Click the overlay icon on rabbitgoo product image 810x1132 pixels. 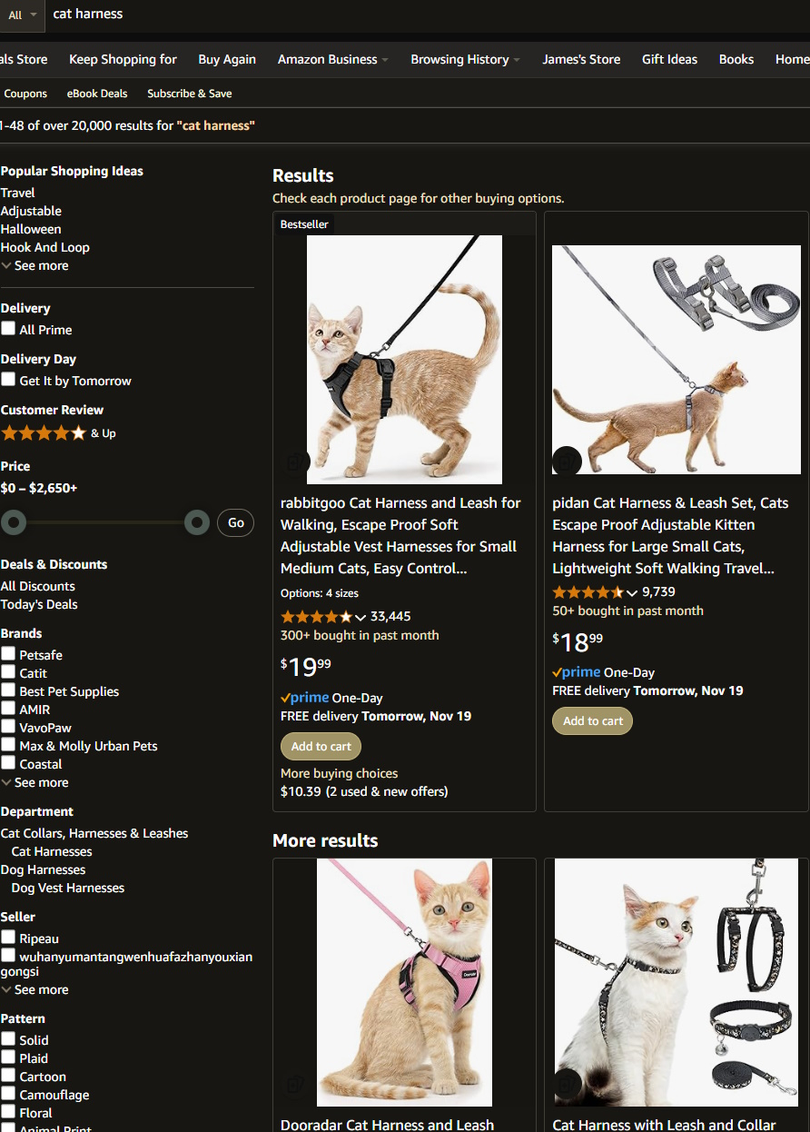click(295, 462)
